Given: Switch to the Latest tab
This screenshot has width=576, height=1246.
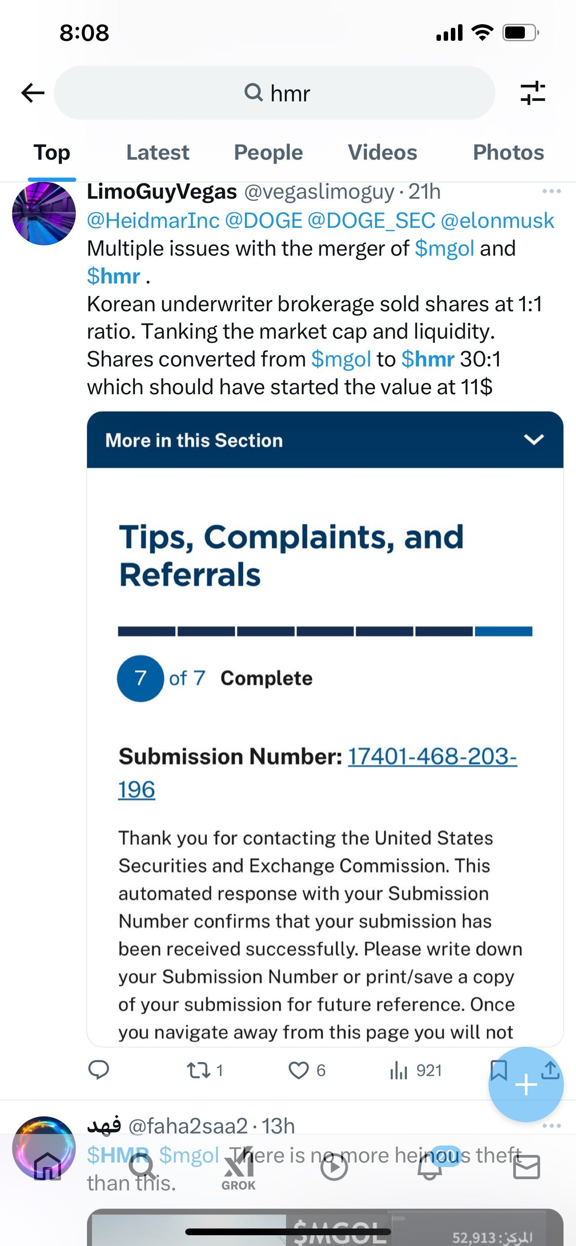Looking at the screenshot, I should [x=157, y=152].
